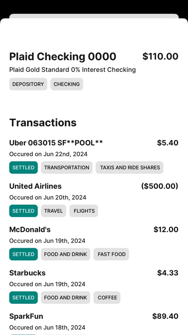The height and width of the screenshot is (335, 188).
Task: Tap the CHECKING tag
Action: point(67,84)
